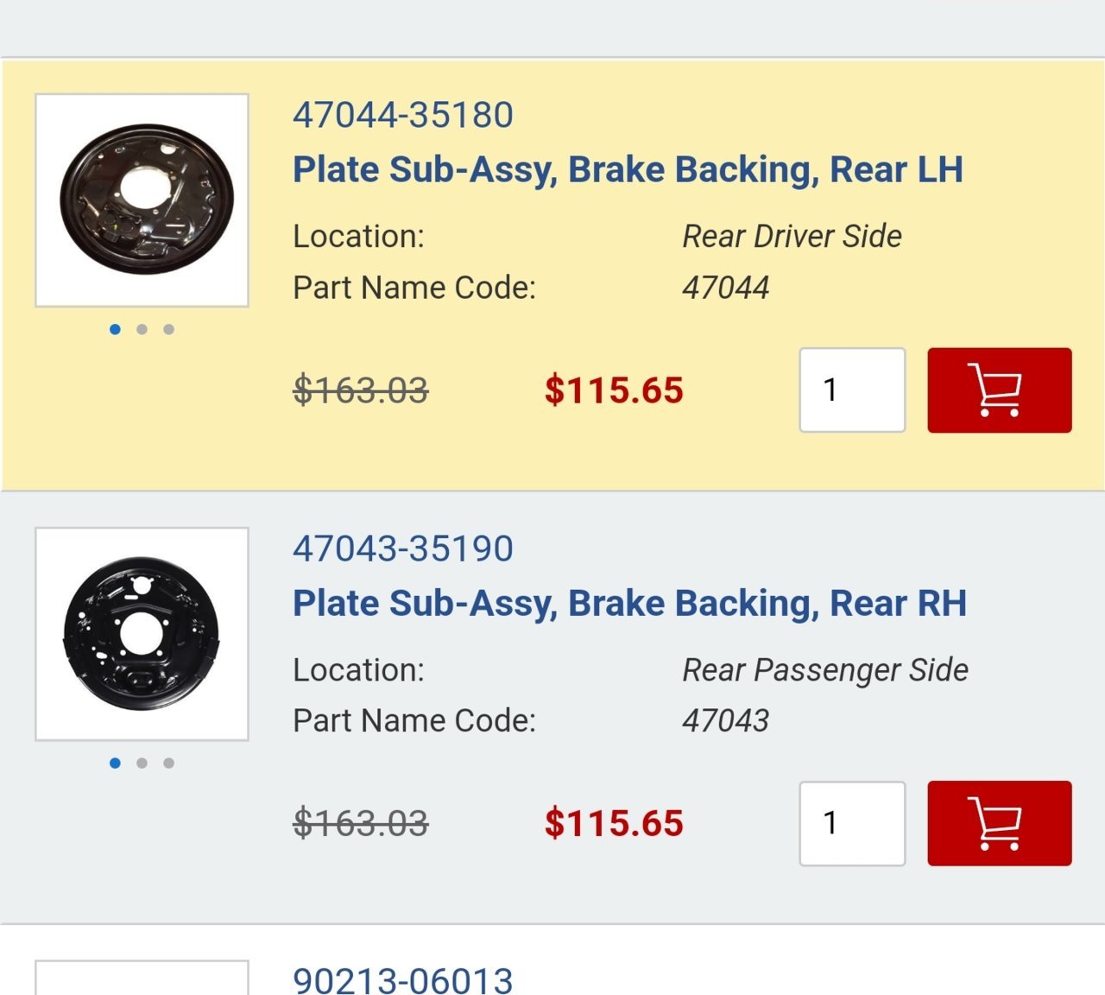Image resolution: width=1105 pixels, height=995 pixels.
Task: Select first image dot for Rear LH plate
Action: coord(115,329)
